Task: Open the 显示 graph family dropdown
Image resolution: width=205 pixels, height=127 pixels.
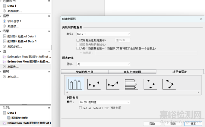Action: (x=103, y=64)
